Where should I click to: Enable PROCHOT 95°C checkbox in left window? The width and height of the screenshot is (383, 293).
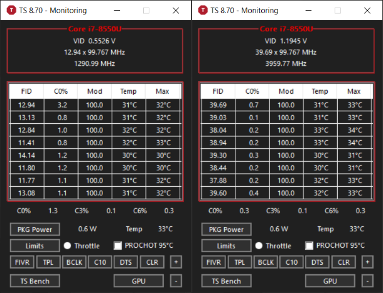[118, 246]
